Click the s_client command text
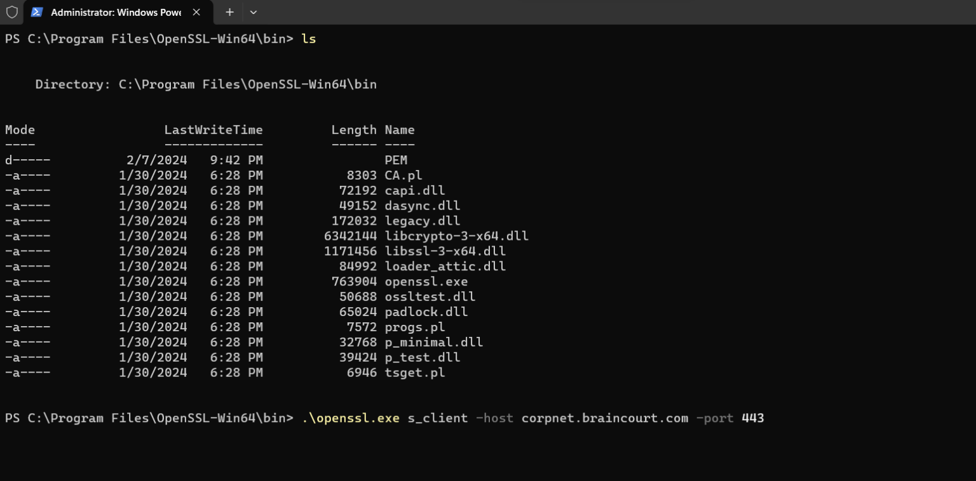 pyautogui.click(x=438, y=418)
